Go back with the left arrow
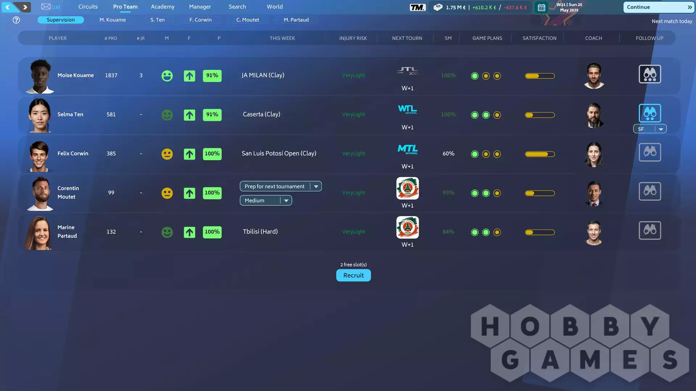The height and width of the screenshot is (391, 696). click(x=8, y=7)
